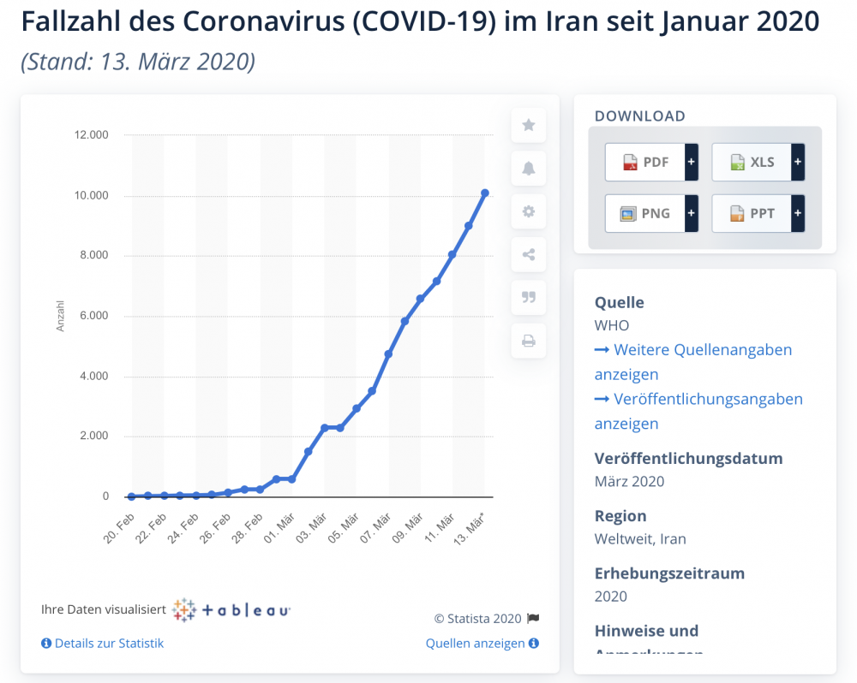Click the Erhebungszeitraum heading

[x=669, y=573]
